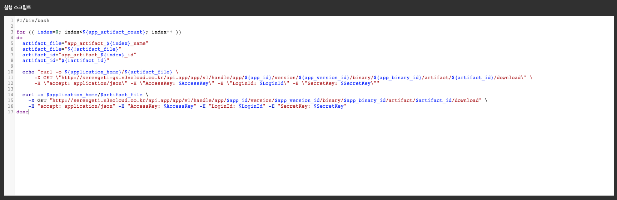Viewport: 617px width, 200px height.
Task: Click gutter line number 10
Action: click(x=10, y=72)
